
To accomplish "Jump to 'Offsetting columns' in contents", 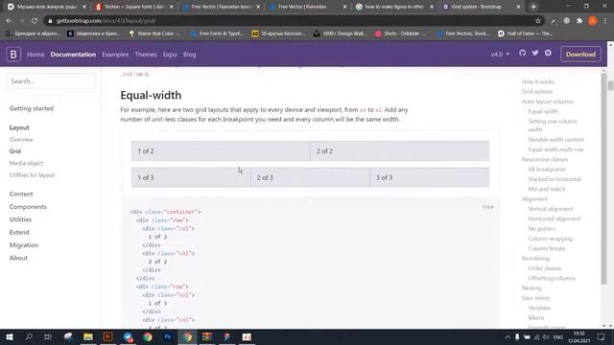I will pyautogui.click(x=552, y=278).
